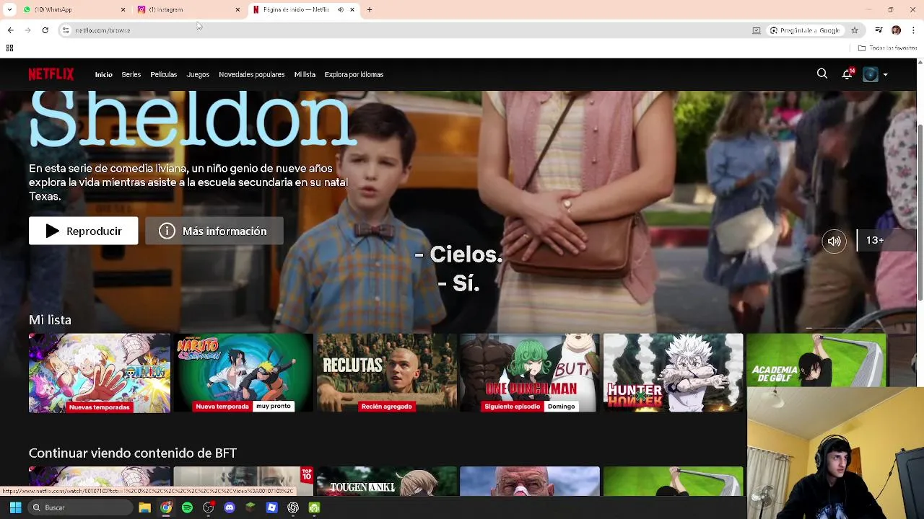The height and width of the screenshot is (519, 924).
Task: Open the tab search dropdown
Action: 9,9
